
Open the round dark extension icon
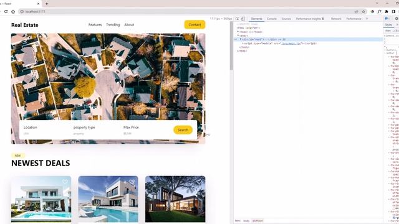point(372,11)
